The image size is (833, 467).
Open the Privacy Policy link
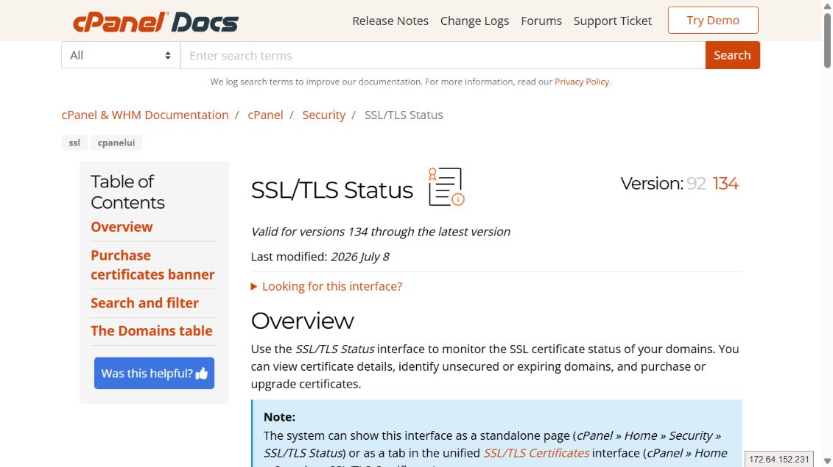tap(582, 82)
